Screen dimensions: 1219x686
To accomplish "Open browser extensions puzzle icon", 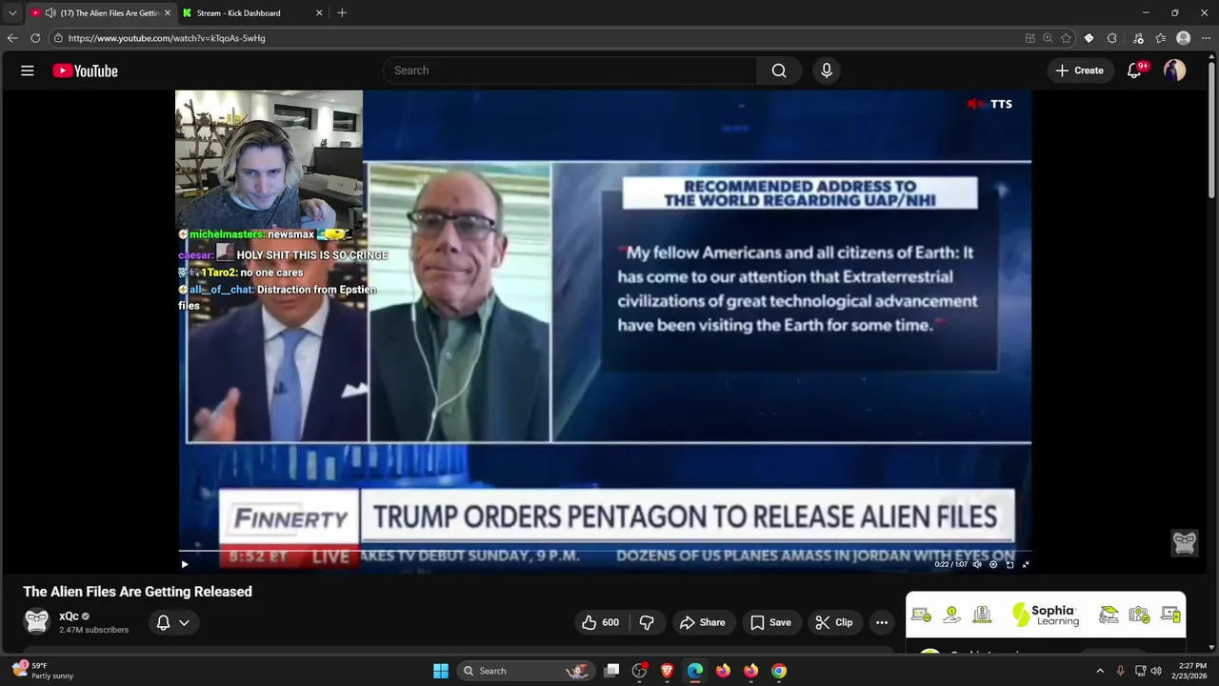I will click(1112, 38).
